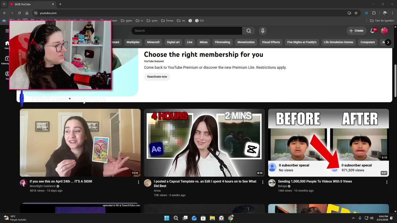The image size is (397, 223).
Task: Open 'If you see this on April 24th' title
Action: tap(61, 181)
